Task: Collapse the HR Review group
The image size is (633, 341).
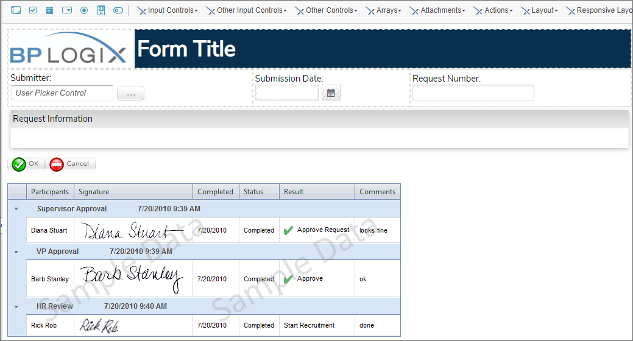Action: 16,306
